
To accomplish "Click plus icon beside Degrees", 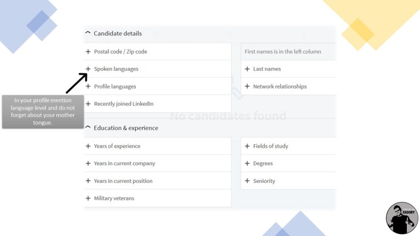I will [x=247, y=164].
